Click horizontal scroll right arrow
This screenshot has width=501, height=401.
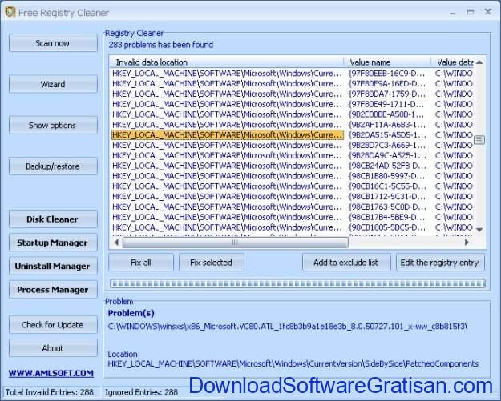[467, 243]
